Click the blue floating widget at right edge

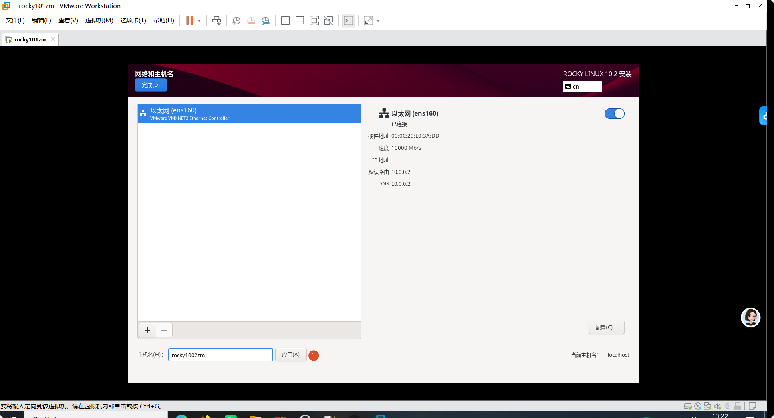tap(763, 116)
